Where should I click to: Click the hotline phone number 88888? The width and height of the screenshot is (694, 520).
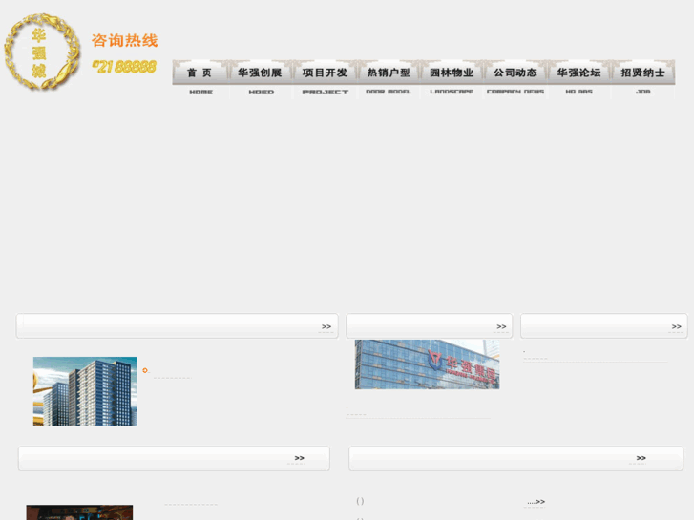coord(124,67)
